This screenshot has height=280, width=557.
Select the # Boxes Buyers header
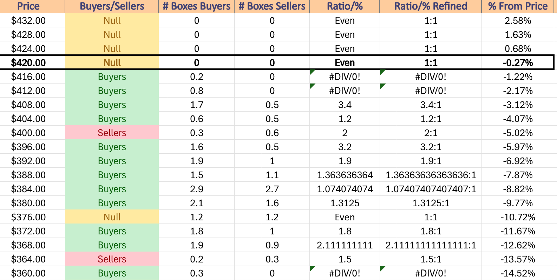[196, 6]
